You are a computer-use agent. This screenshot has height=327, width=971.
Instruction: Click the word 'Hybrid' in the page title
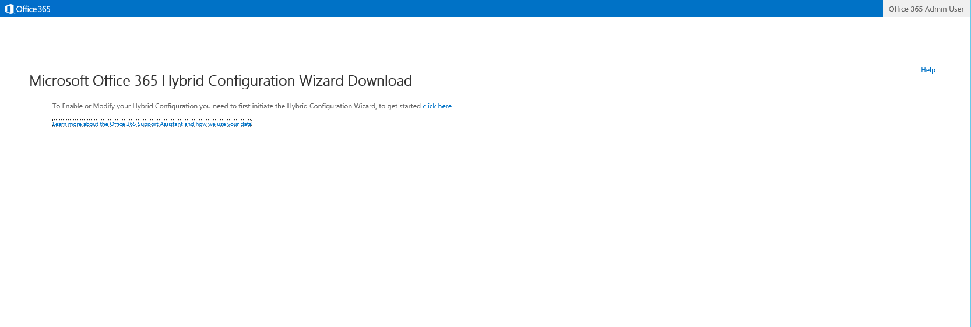click(x=182, y=80)
